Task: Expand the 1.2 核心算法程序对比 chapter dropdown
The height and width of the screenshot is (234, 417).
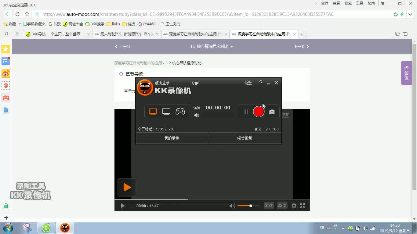Action: tap(212, 46)
